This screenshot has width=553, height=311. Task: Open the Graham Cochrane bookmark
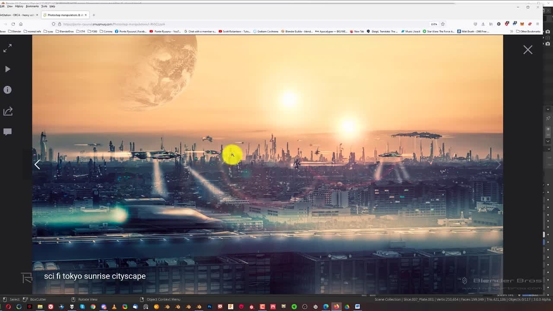point(266,32)
